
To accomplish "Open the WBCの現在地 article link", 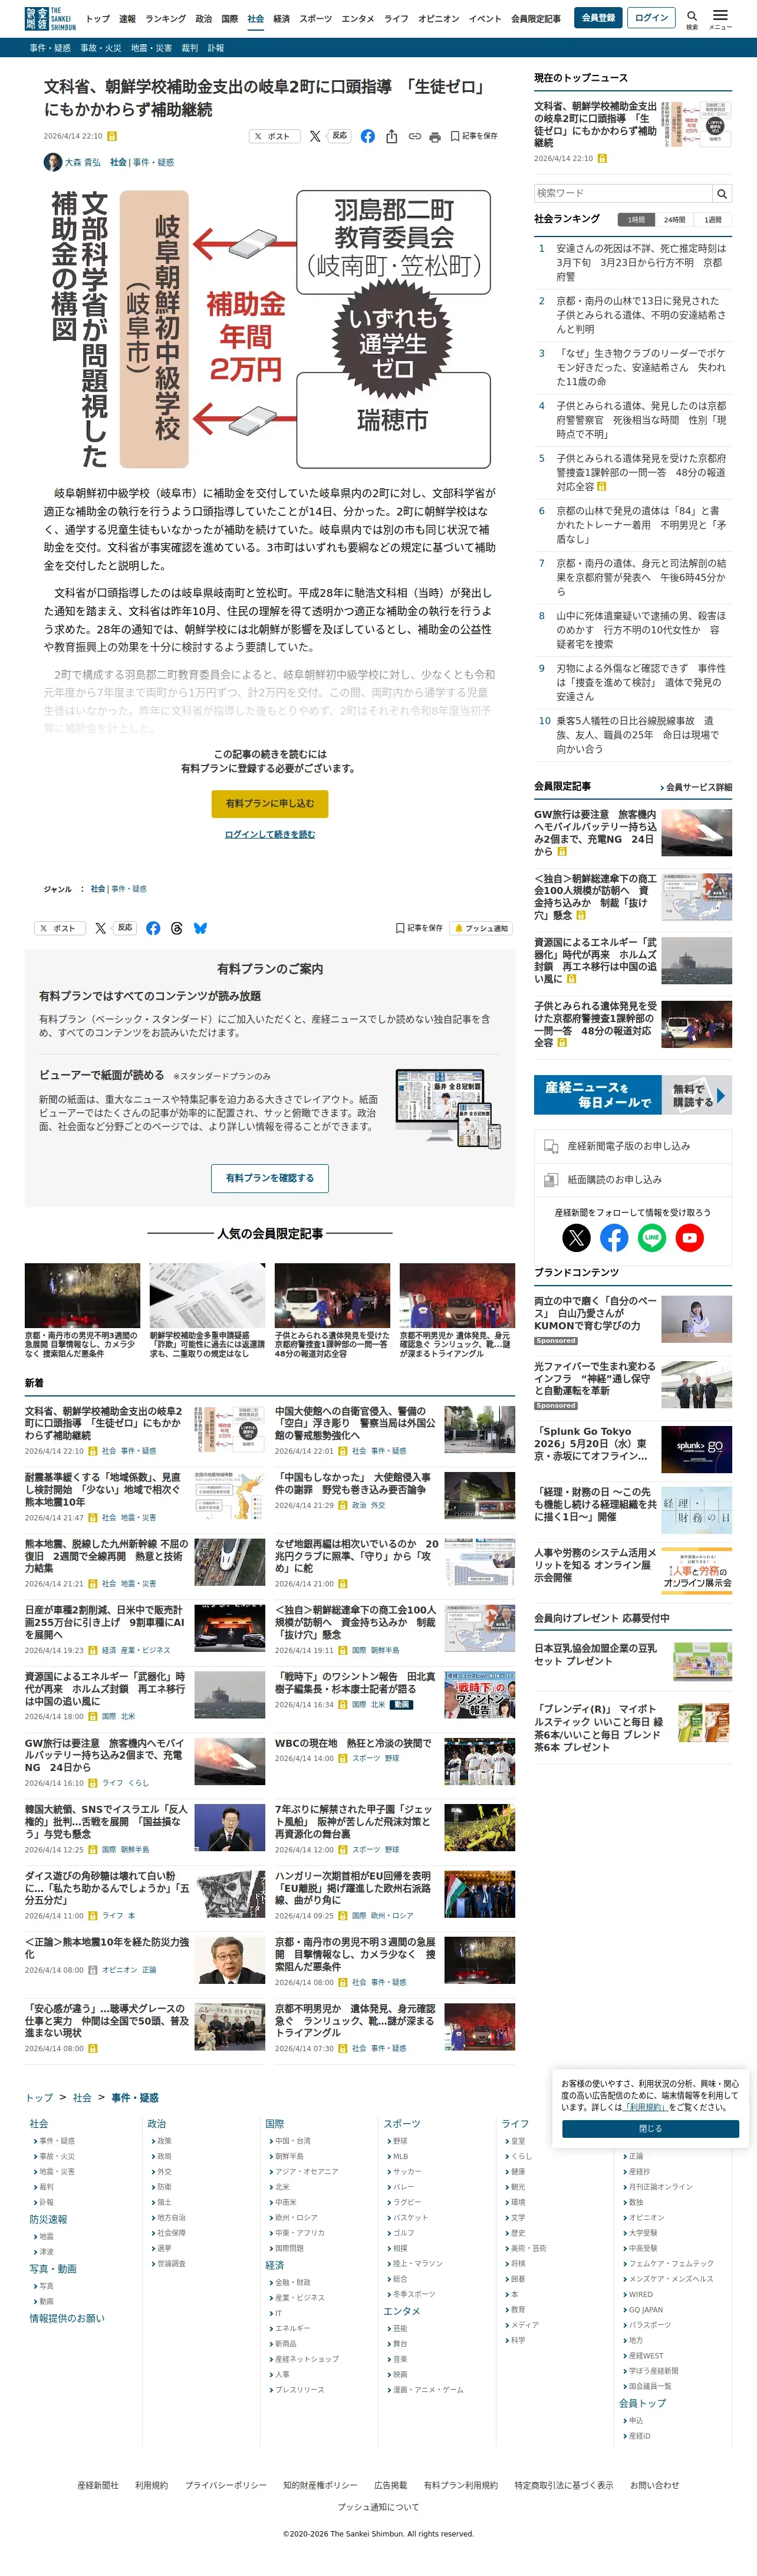I will coord(354,1743).
